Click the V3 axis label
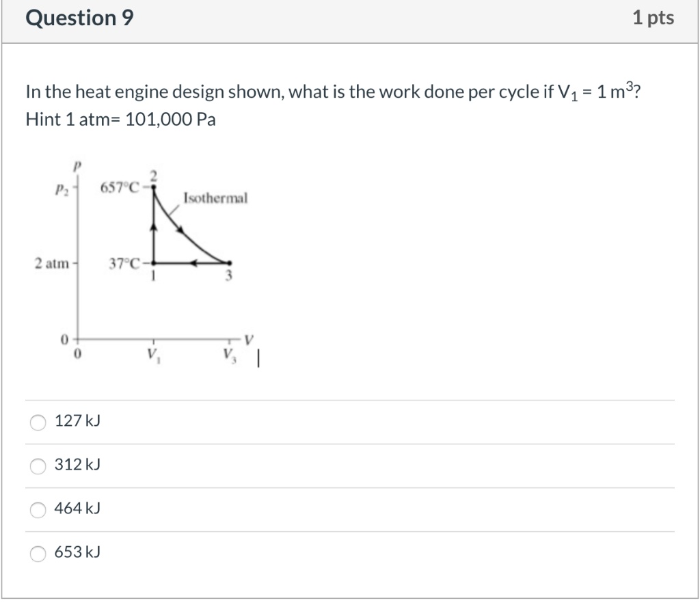This screenshot has height=607, width=700. [x=228, y=353]
